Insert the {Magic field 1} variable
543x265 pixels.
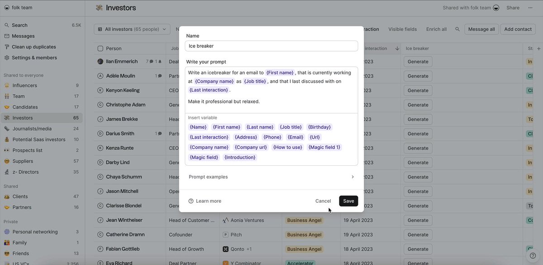click(324, 147)
